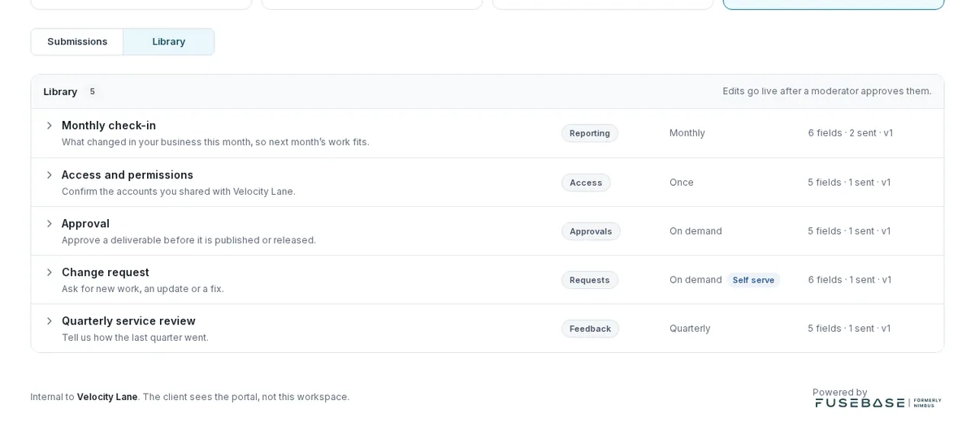Viewport: 975px width, 426px height.
Task: Click the Requests category tag
Action: [590, 280]
